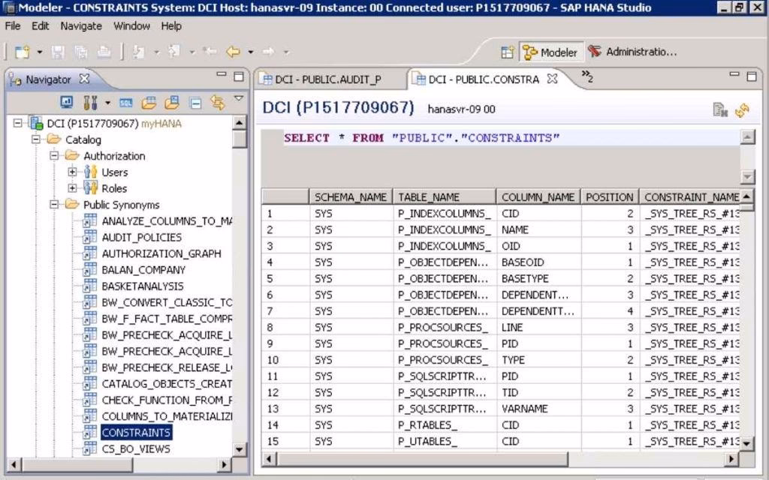This screenshot has width=769, height=480.
Task: Click the P_RTABLES_ cell in row 14
Action: [445, 424]
